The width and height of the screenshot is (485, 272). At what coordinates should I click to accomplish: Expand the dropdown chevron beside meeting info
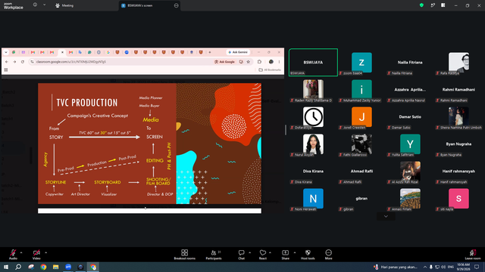tap(44, 5)
